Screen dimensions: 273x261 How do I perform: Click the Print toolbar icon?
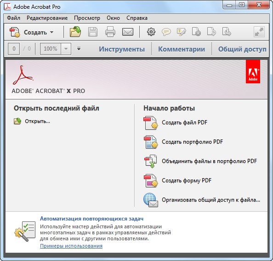pos(110,32)
